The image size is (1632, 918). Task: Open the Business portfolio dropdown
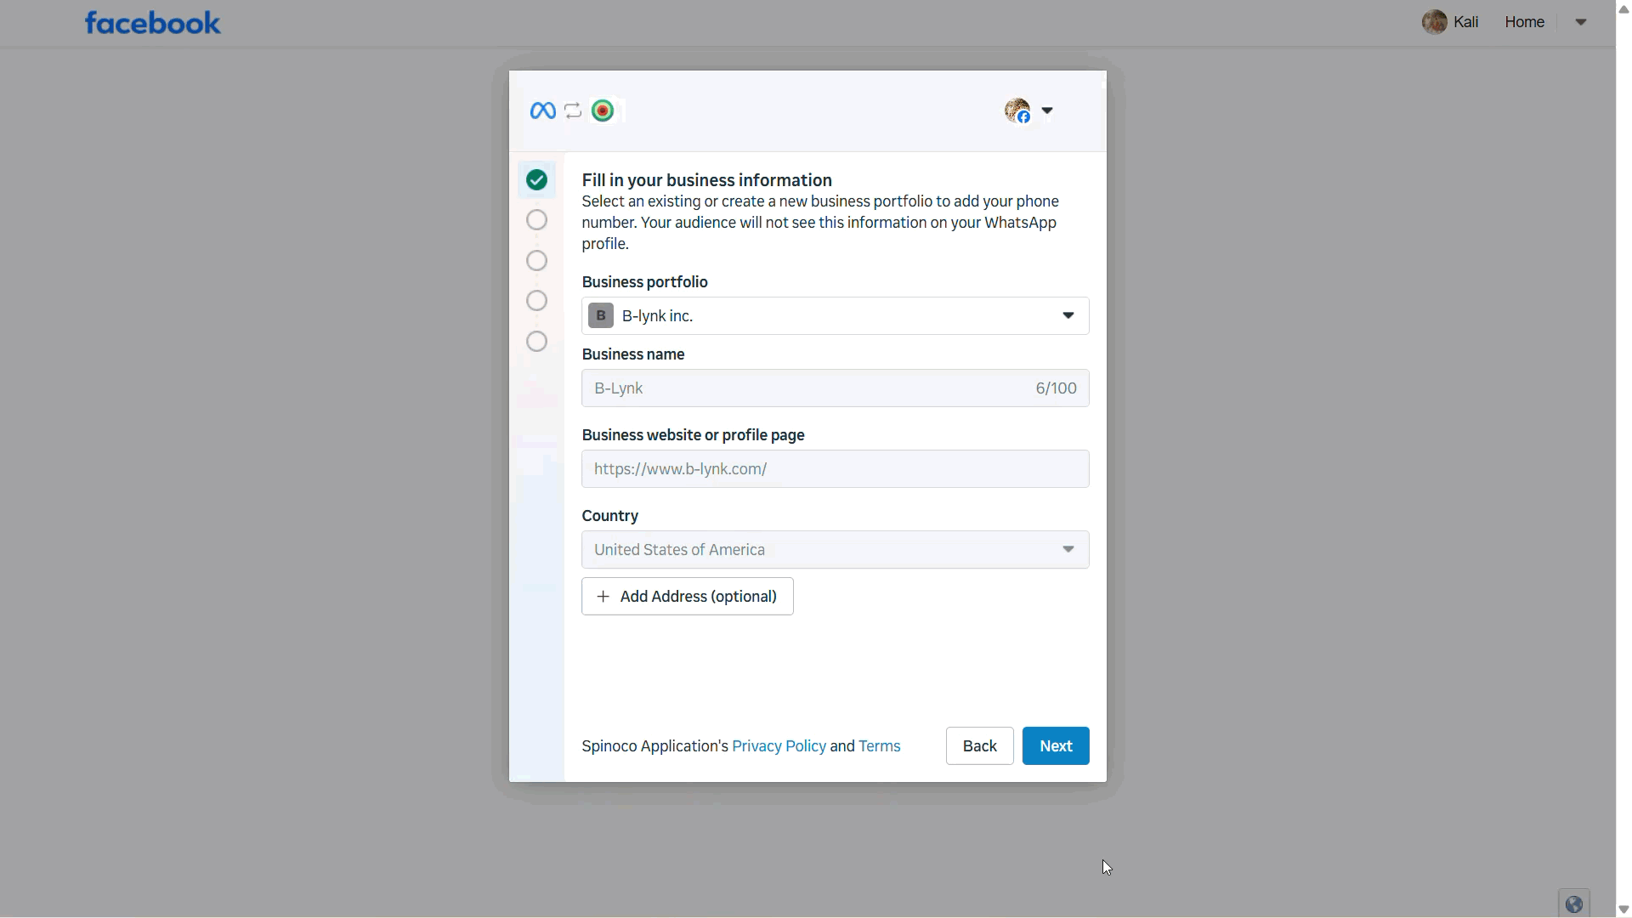tap(835, 316)
